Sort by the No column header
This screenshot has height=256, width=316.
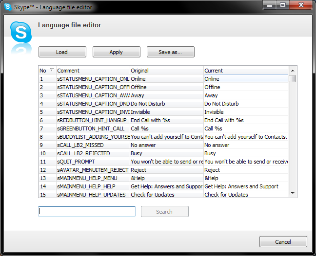[47, 71]
